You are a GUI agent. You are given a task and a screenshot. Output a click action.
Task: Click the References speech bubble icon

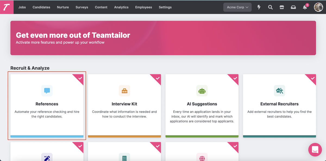(x=47, y=91)
